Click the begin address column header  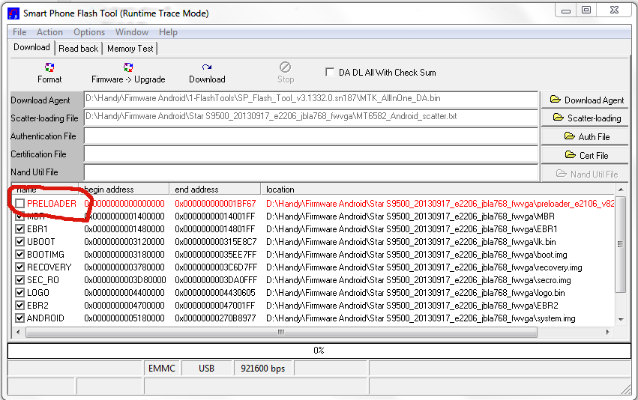[x=124, y=189]
